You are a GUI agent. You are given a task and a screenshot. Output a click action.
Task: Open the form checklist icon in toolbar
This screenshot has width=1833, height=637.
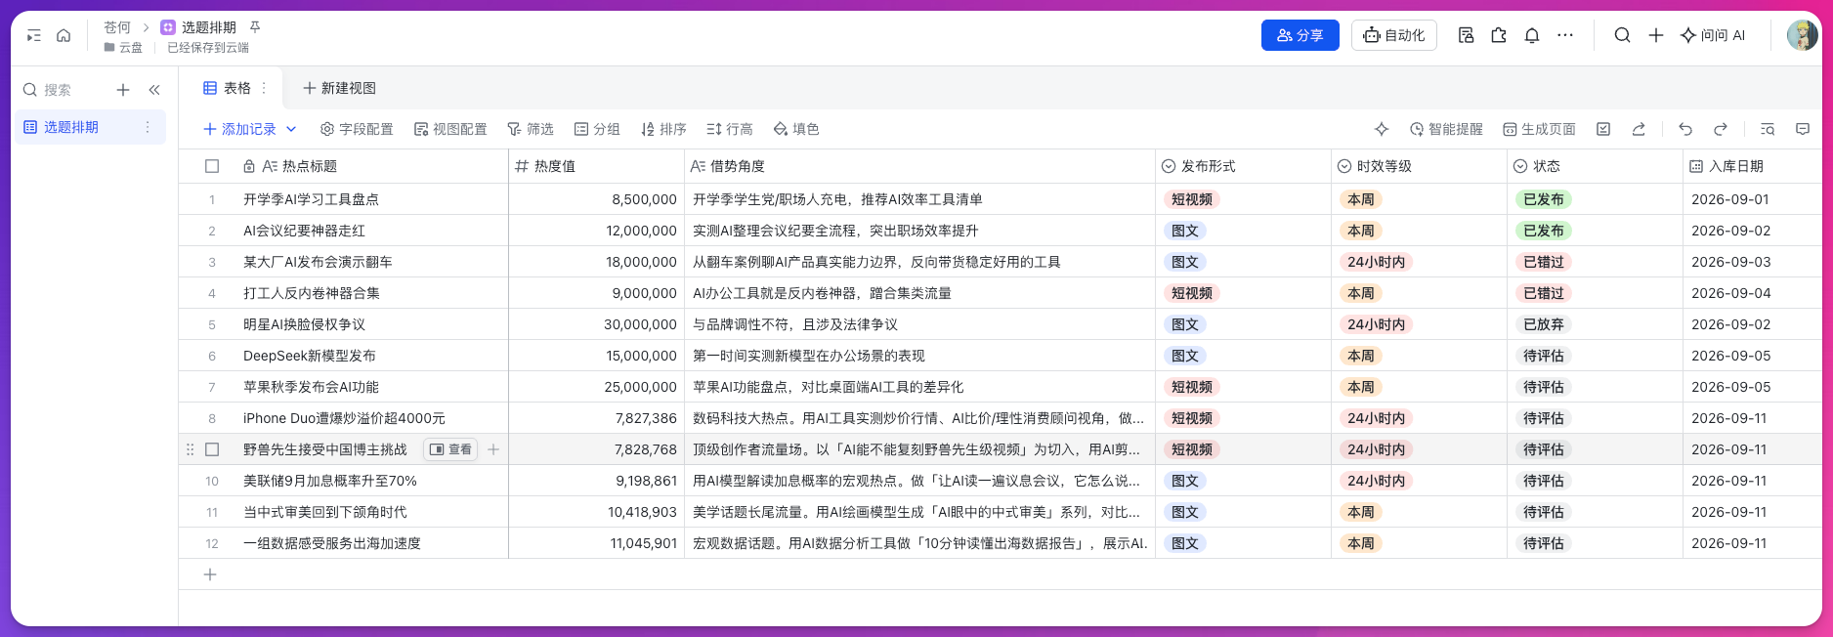tap(1603, 129)
